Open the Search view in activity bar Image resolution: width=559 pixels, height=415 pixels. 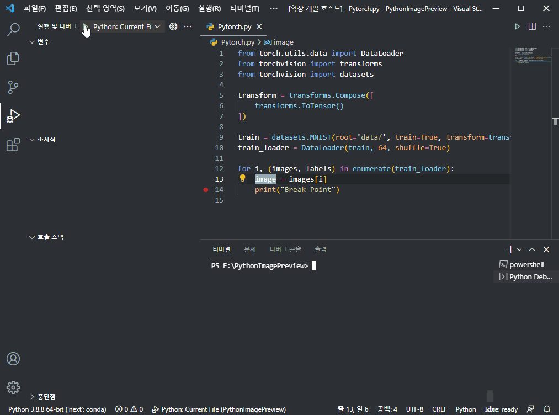click(x=13, y=29)
